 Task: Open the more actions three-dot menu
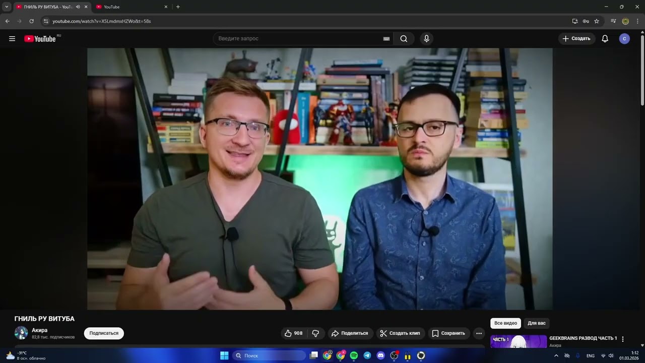point(479,333)
